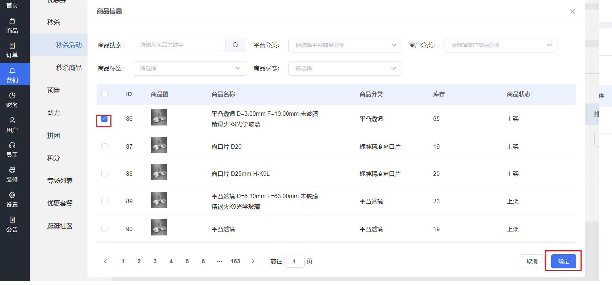Open the 优惠套餐 menu item

pyautogui.click(x=60, y=203)
